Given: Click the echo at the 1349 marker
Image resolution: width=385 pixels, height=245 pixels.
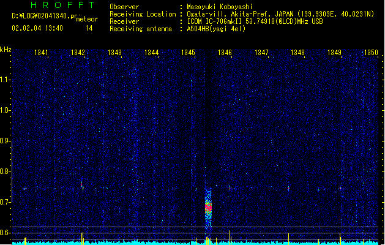Looking at the screenshot, I should coord(340,188).
